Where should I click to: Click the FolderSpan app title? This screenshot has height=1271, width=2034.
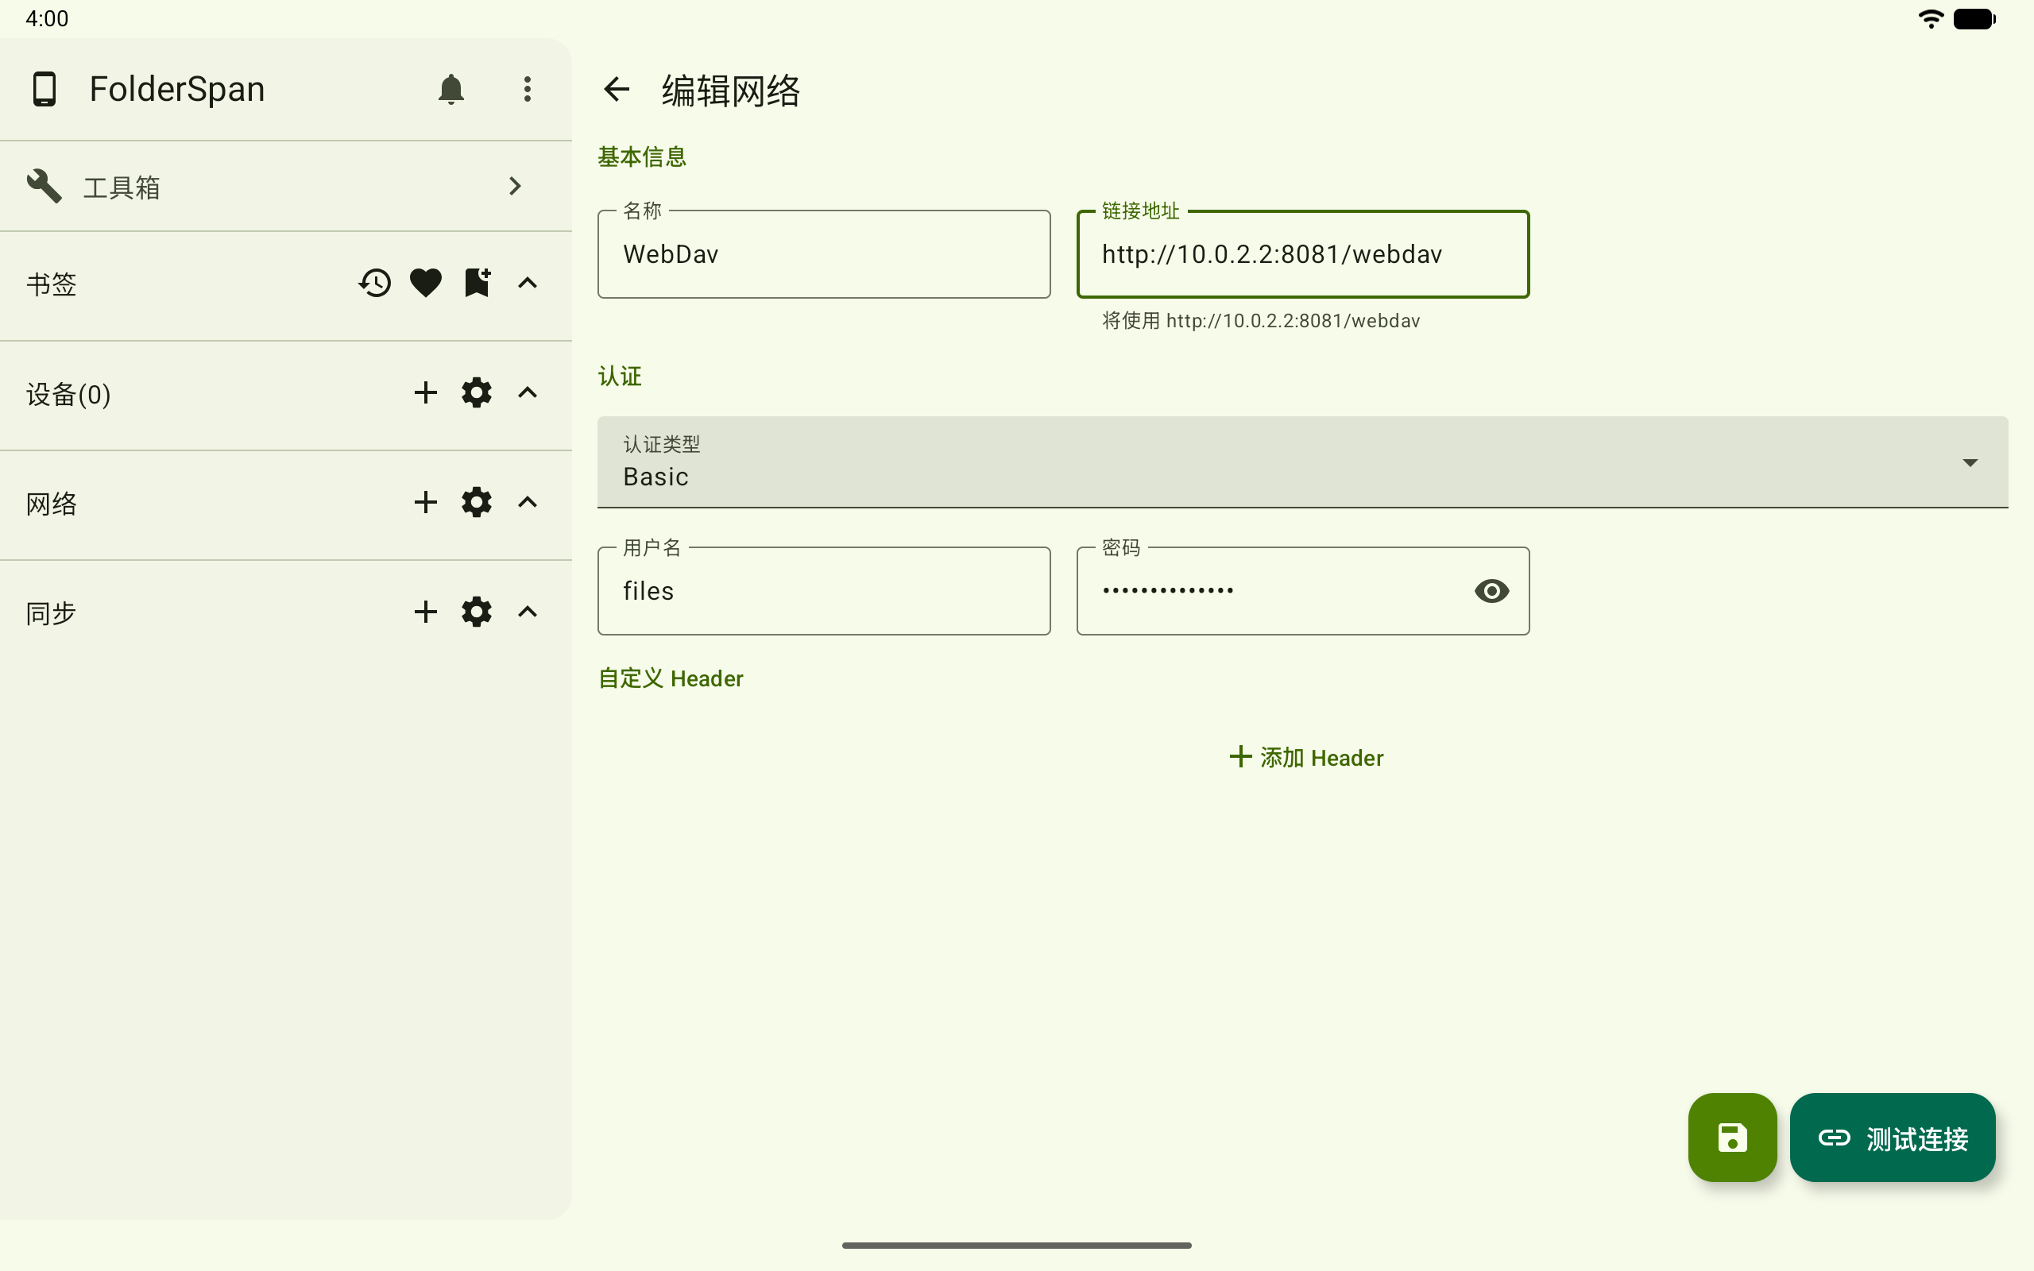[177, 89]
